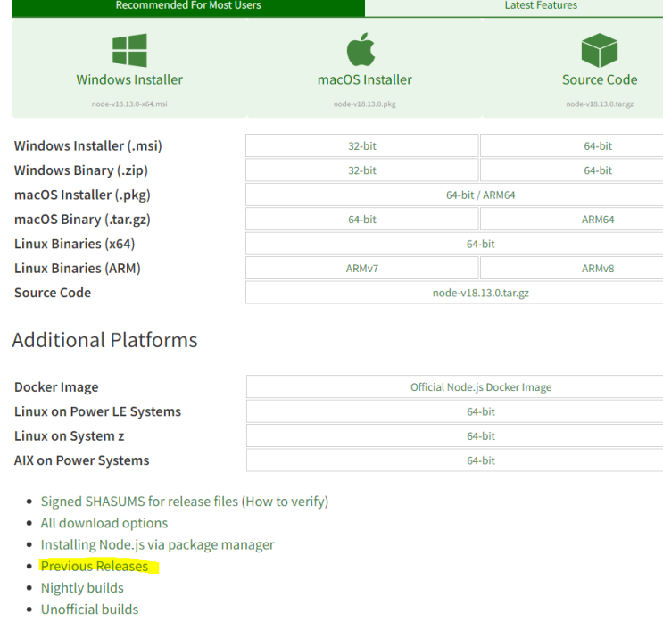Click the Apple logo icon
Image resolution: width=663 pixels, height=622 pixels.
(361, 49)
